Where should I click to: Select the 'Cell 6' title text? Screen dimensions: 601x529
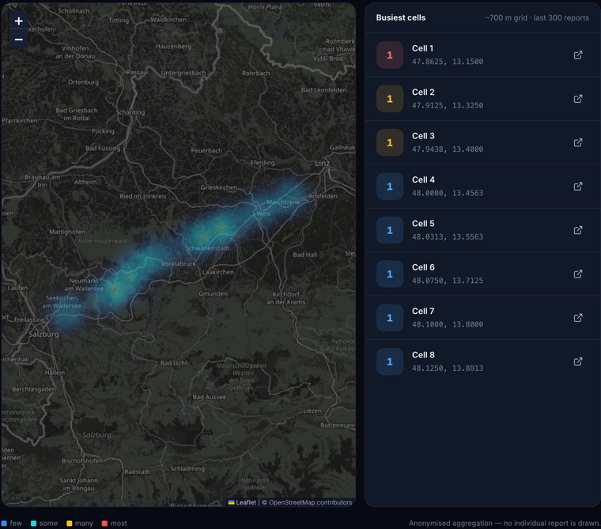coord(423,267)
